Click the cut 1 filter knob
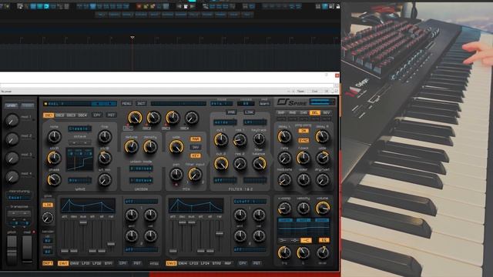 (221, 139)
